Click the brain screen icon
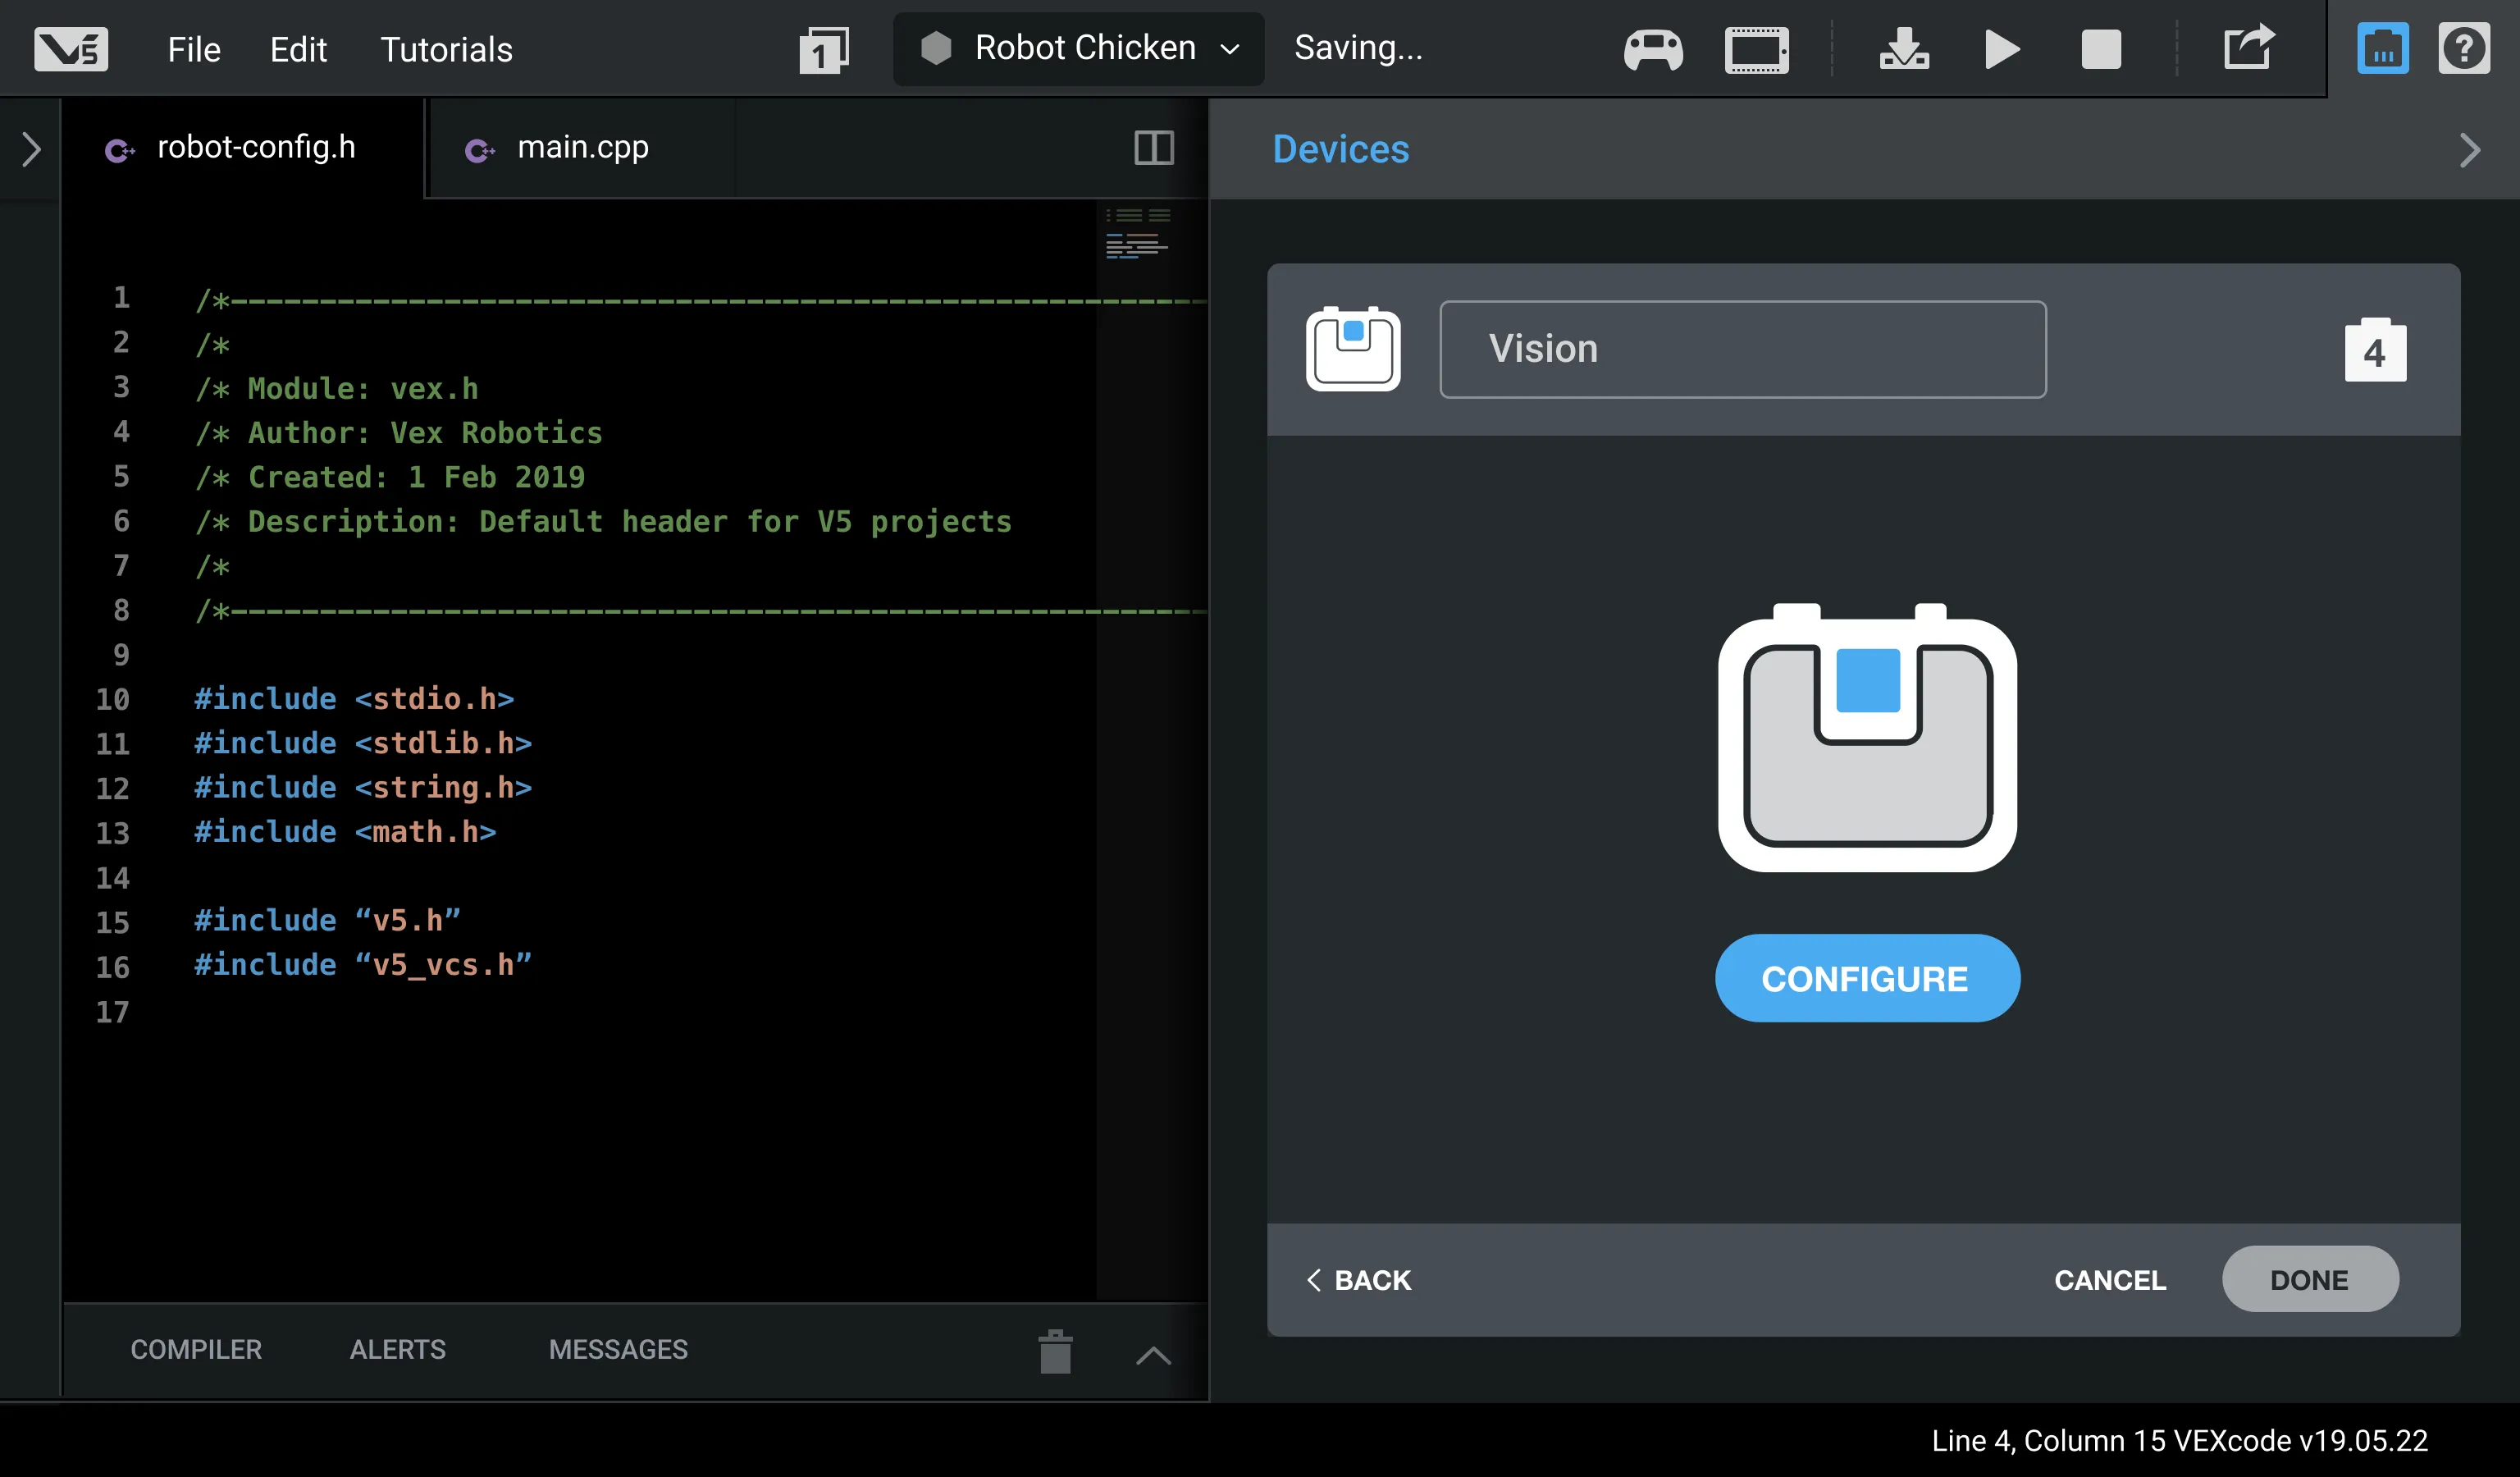Image resolution: width=2520 pixels, height=1477 pixels. click(1756, 49)
